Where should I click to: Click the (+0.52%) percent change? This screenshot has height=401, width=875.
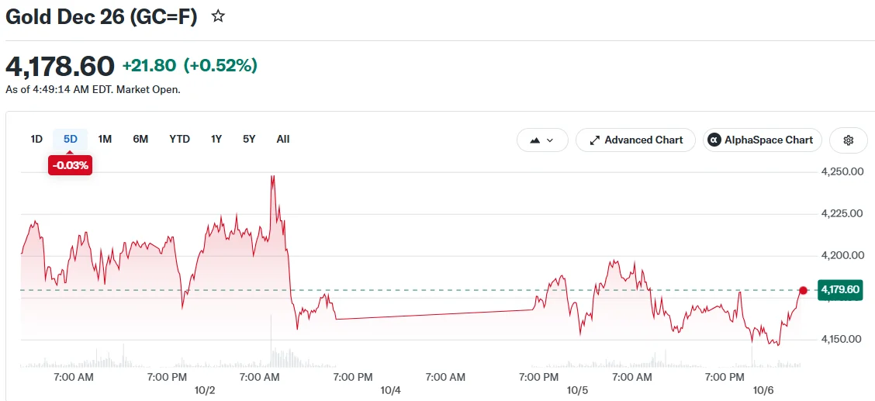(x=220, y=67)
